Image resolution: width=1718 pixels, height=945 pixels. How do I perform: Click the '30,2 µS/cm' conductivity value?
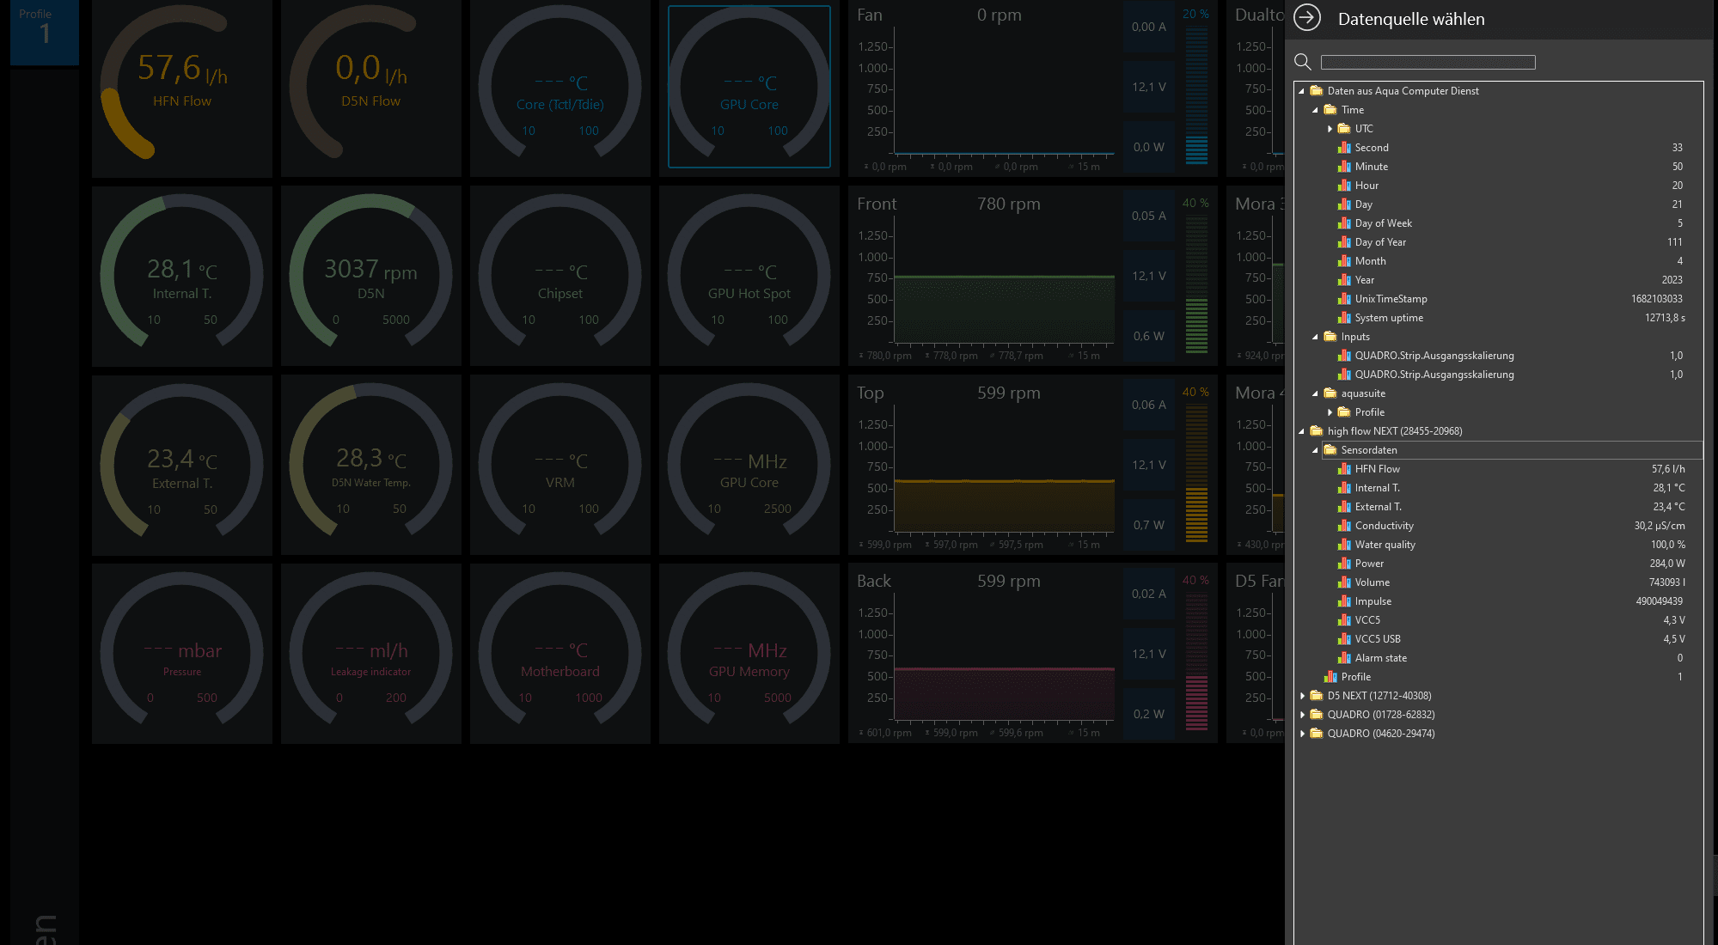[1659, 526]
